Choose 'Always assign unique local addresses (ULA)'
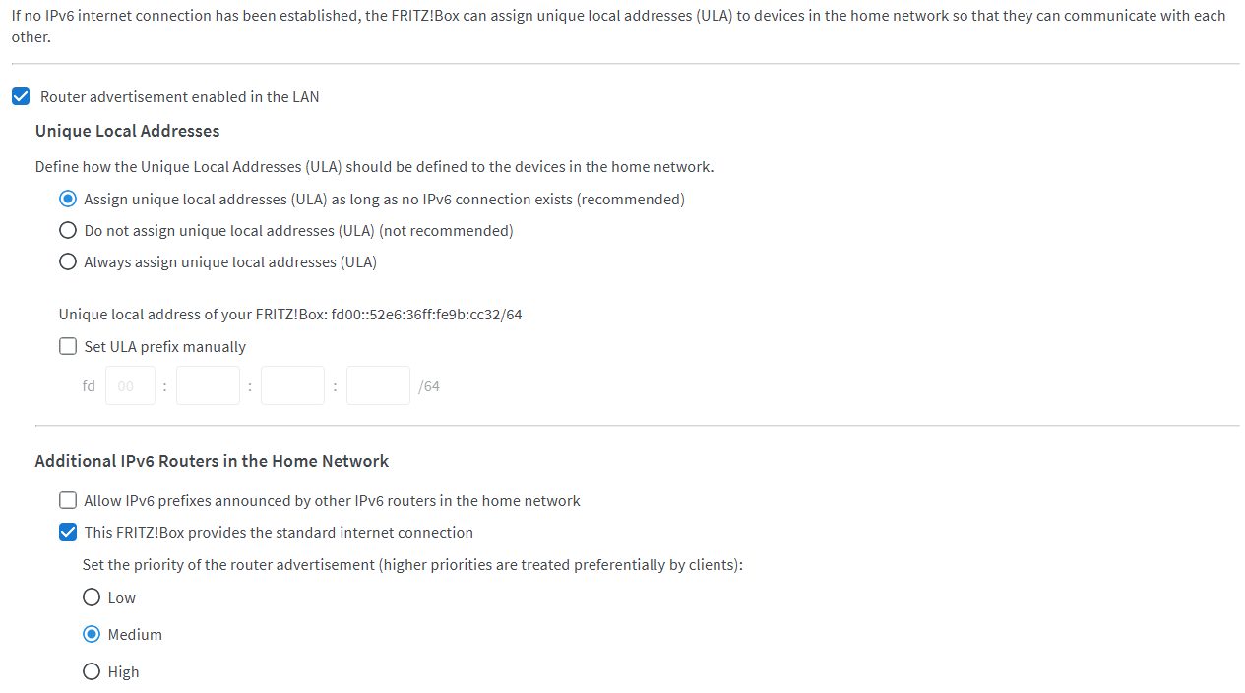Viewport: 1245px width, 693px height. click(68, 262)
